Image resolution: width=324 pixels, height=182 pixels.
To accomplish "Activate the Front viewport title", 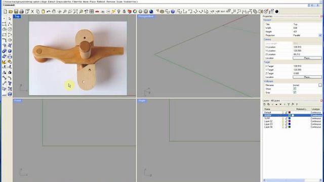I will 18,101.
